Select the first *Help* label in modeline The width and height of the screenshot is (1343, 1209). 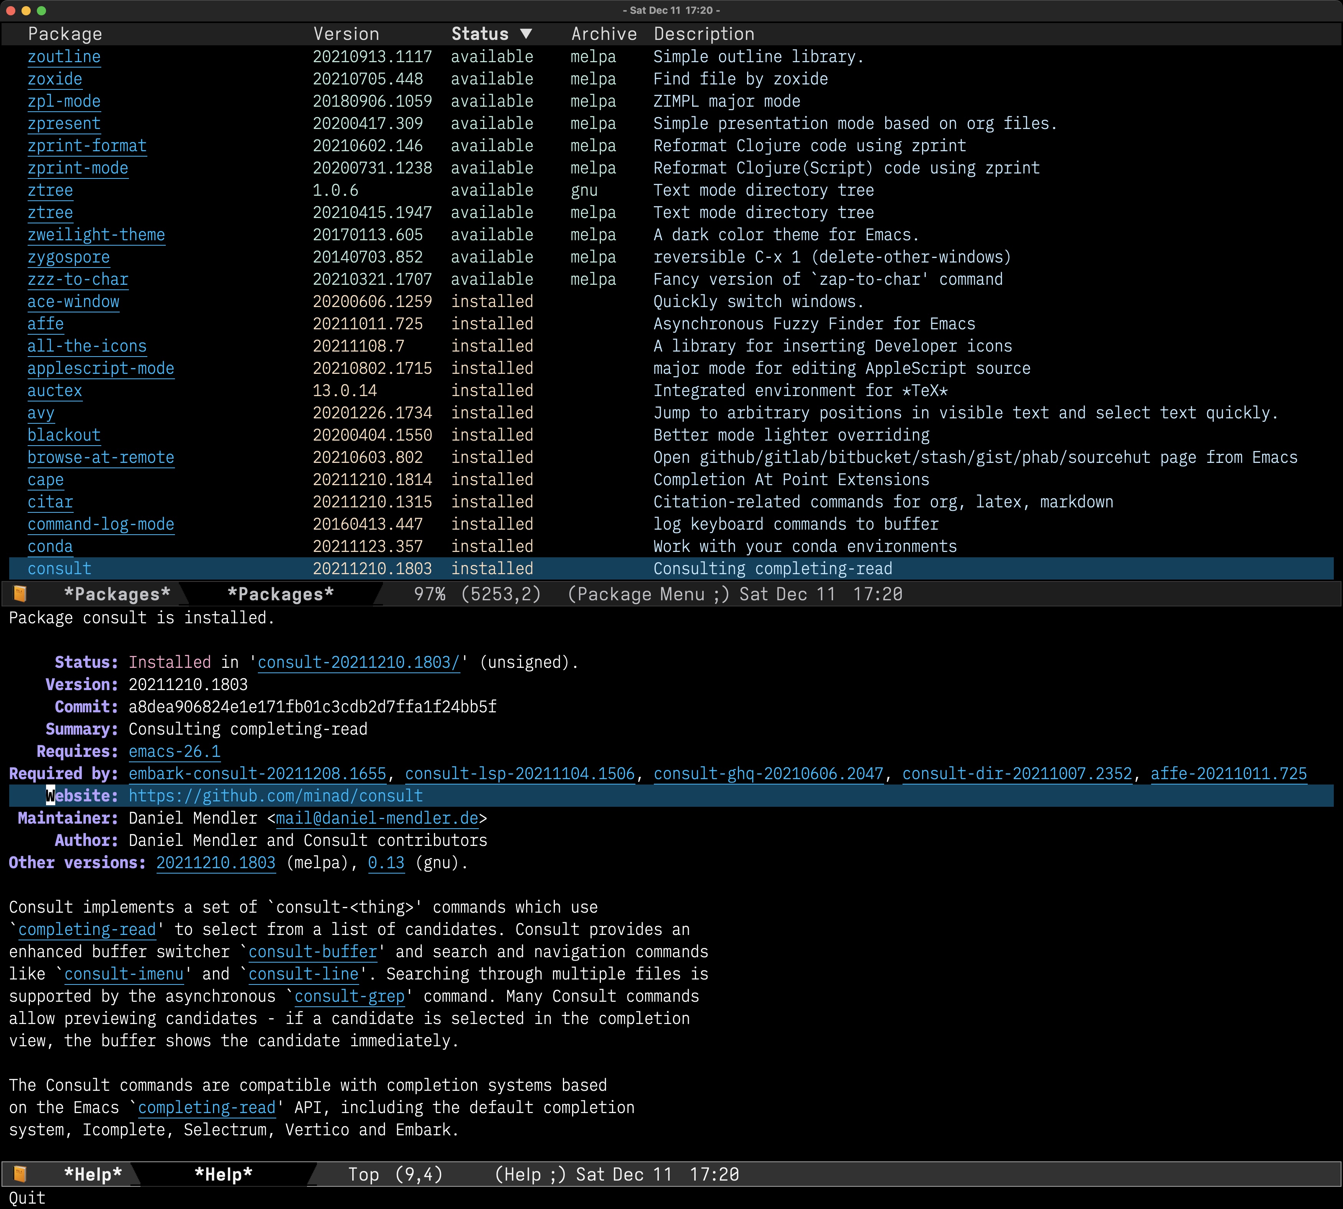point(93,1174)
